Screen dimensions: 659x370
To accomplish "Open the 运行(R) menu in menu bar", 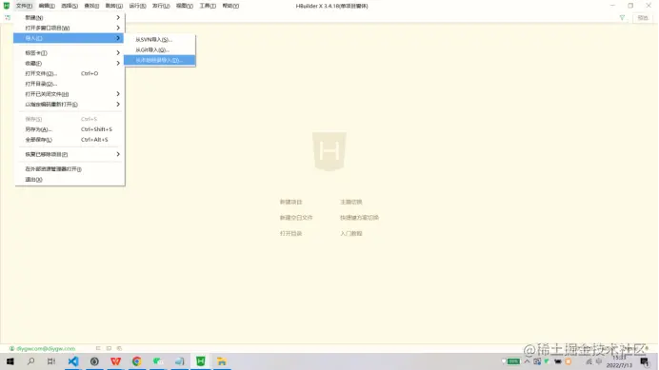I will [137, 6].
